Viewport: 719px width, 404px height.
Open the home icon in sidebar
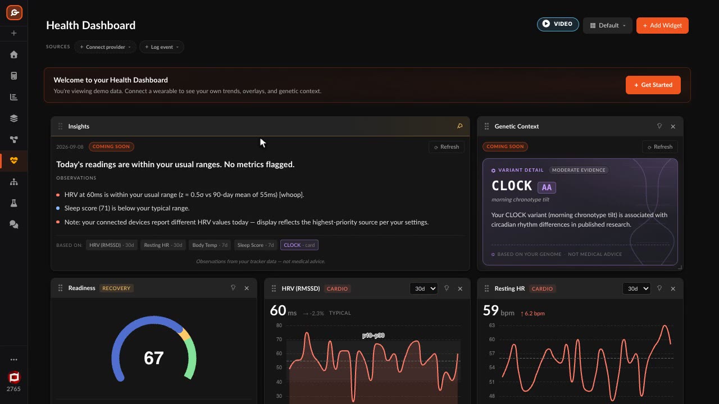click(x=14, y=54)
